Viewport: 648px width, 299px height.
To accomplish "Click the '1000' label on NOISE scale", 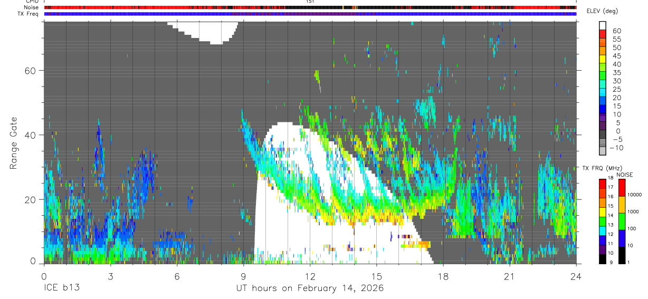I will tap(634, 211).
